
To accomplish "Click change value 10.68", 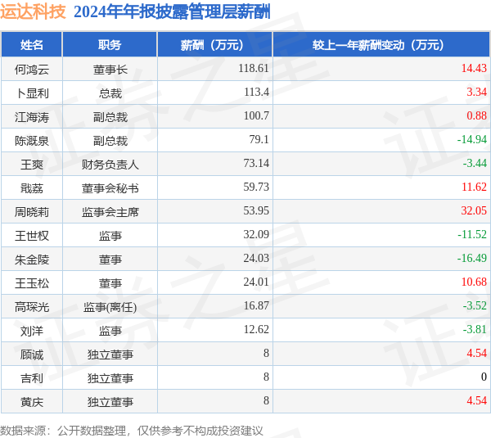I will click(x=474, y=282).
